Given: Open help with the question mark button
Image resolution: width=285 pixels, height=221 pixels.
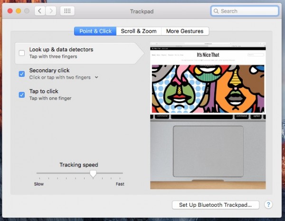Looking at the screenshot, I should pos(268,205).
